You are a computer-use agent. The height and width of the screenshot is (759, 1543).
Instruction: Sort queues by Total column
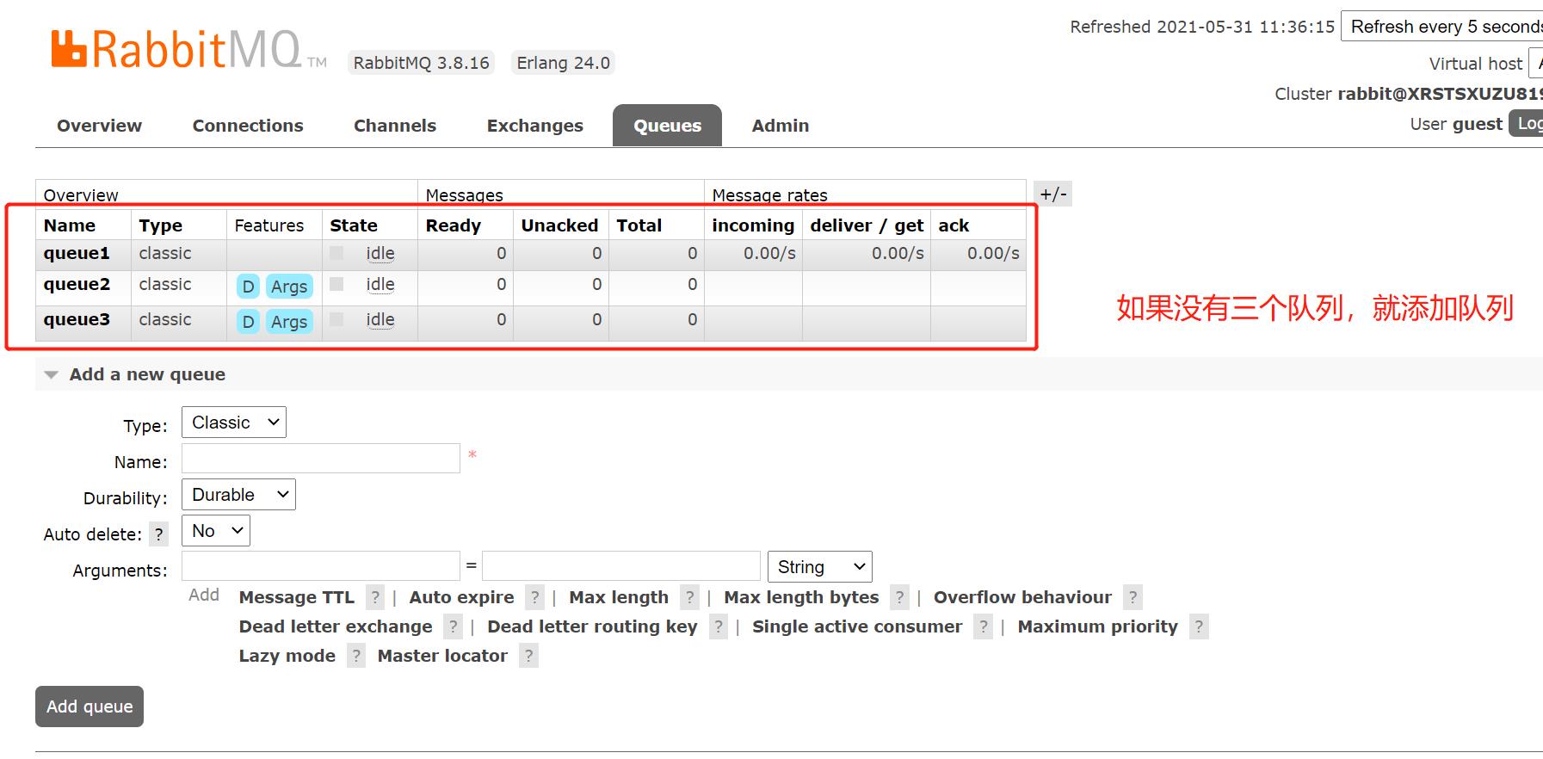click(639, 225)
